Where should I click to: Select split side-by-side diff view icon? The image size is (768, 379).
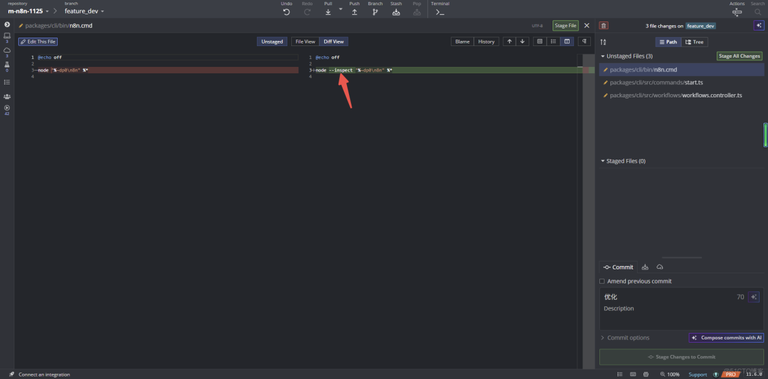click(x=567, y=42)
